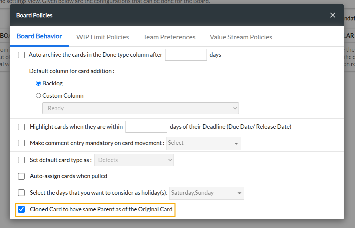
Task: Switch to WIP Limit Policies tab
Action: click(x=102, y=37)
